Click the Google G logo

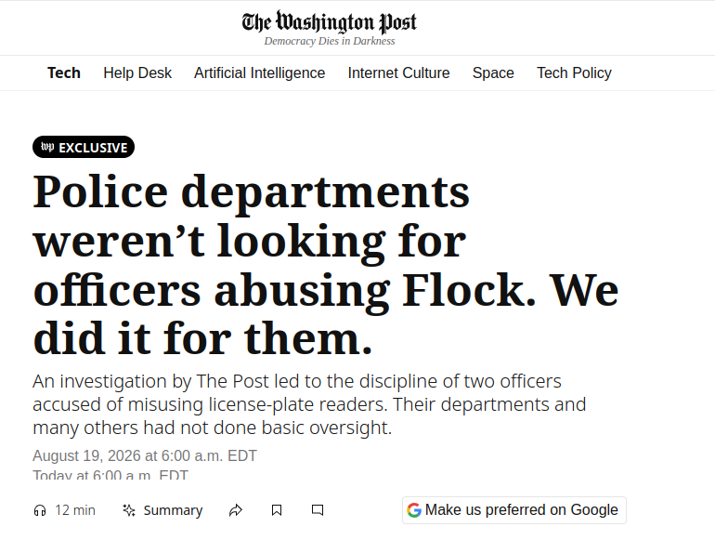(x=414, y=510)
